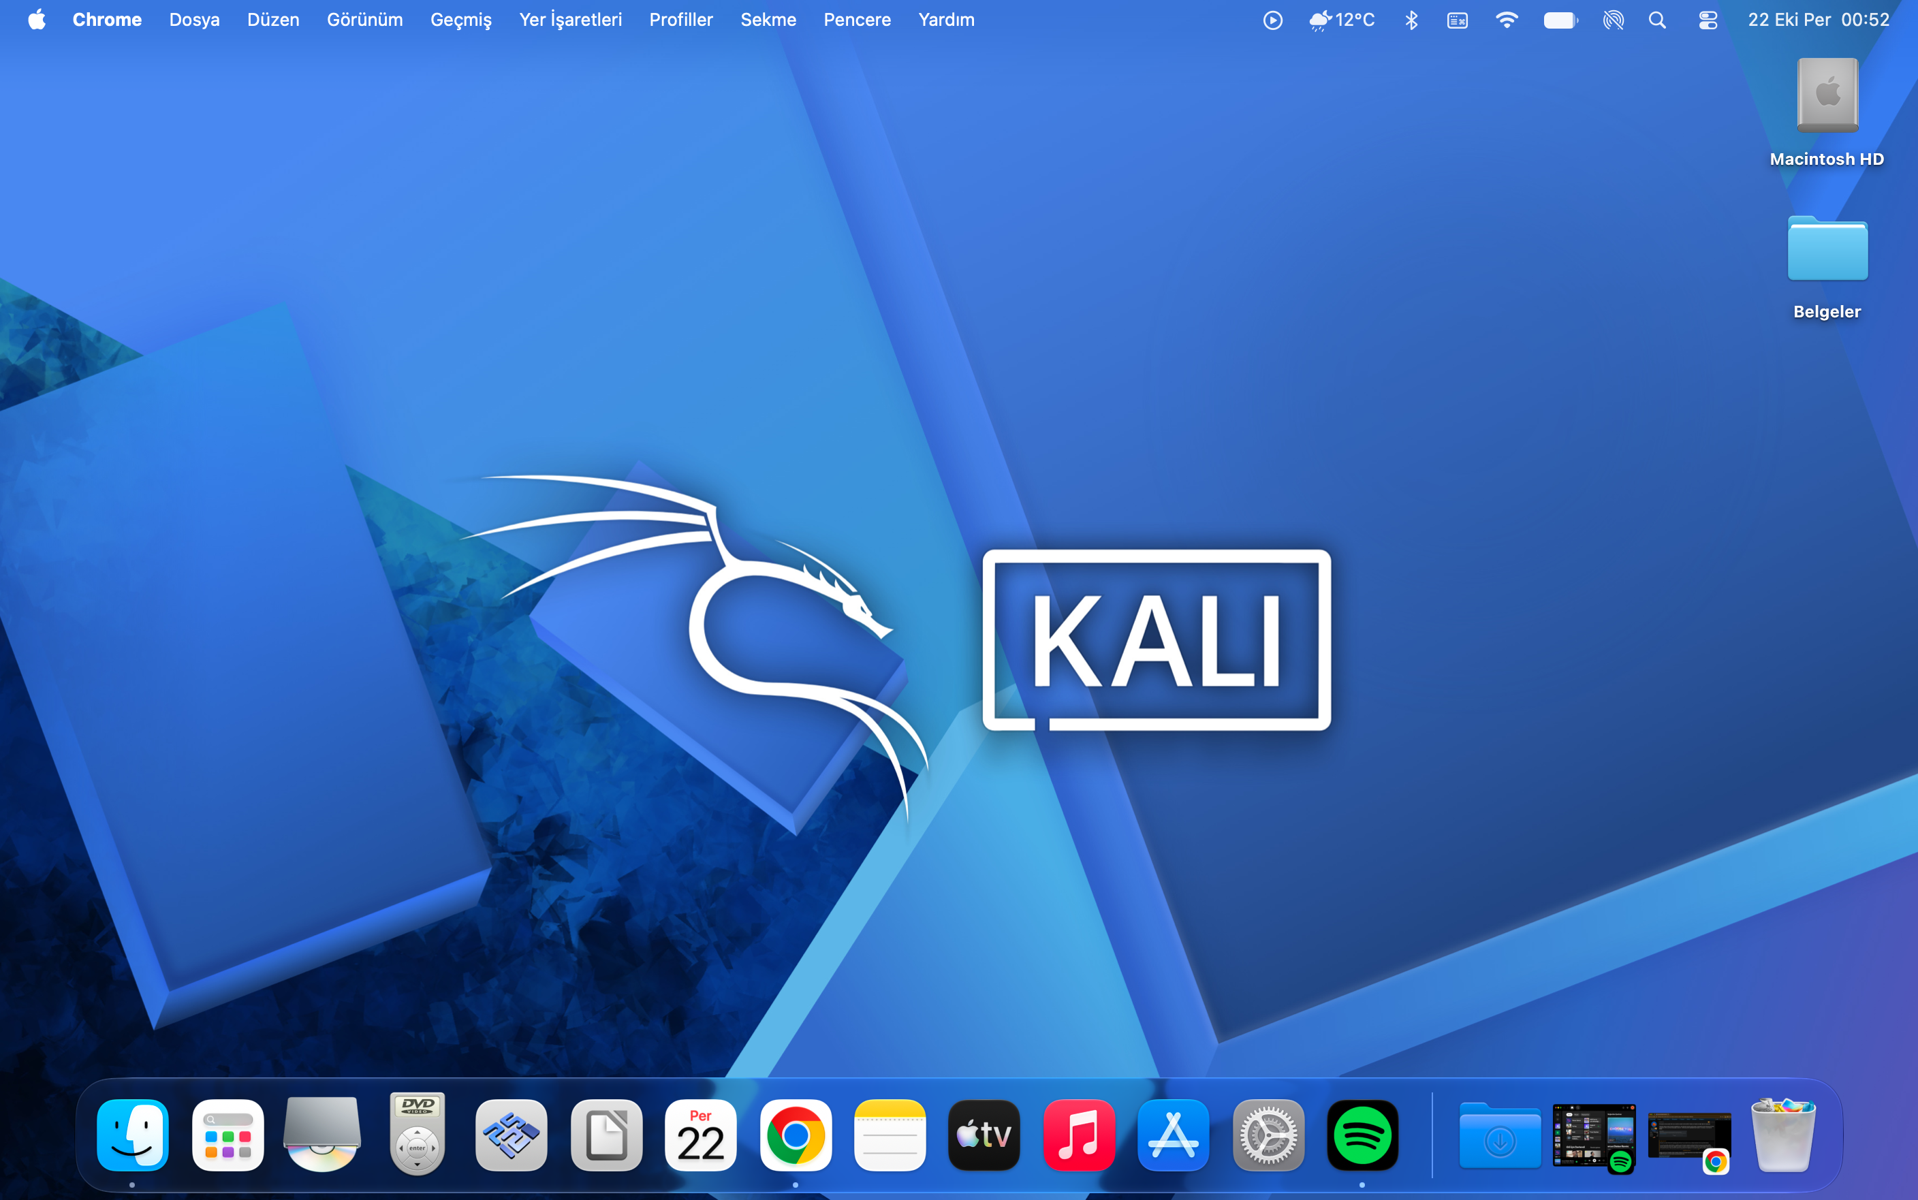This screenshot has width=1918, height=1200.
Task: Launch Apple TV from the Dock
Action: point(984,1135)
